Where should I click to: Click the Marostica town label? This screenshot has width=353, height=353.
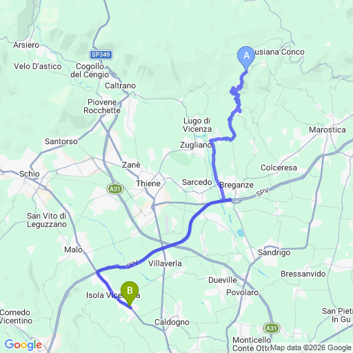327,130
